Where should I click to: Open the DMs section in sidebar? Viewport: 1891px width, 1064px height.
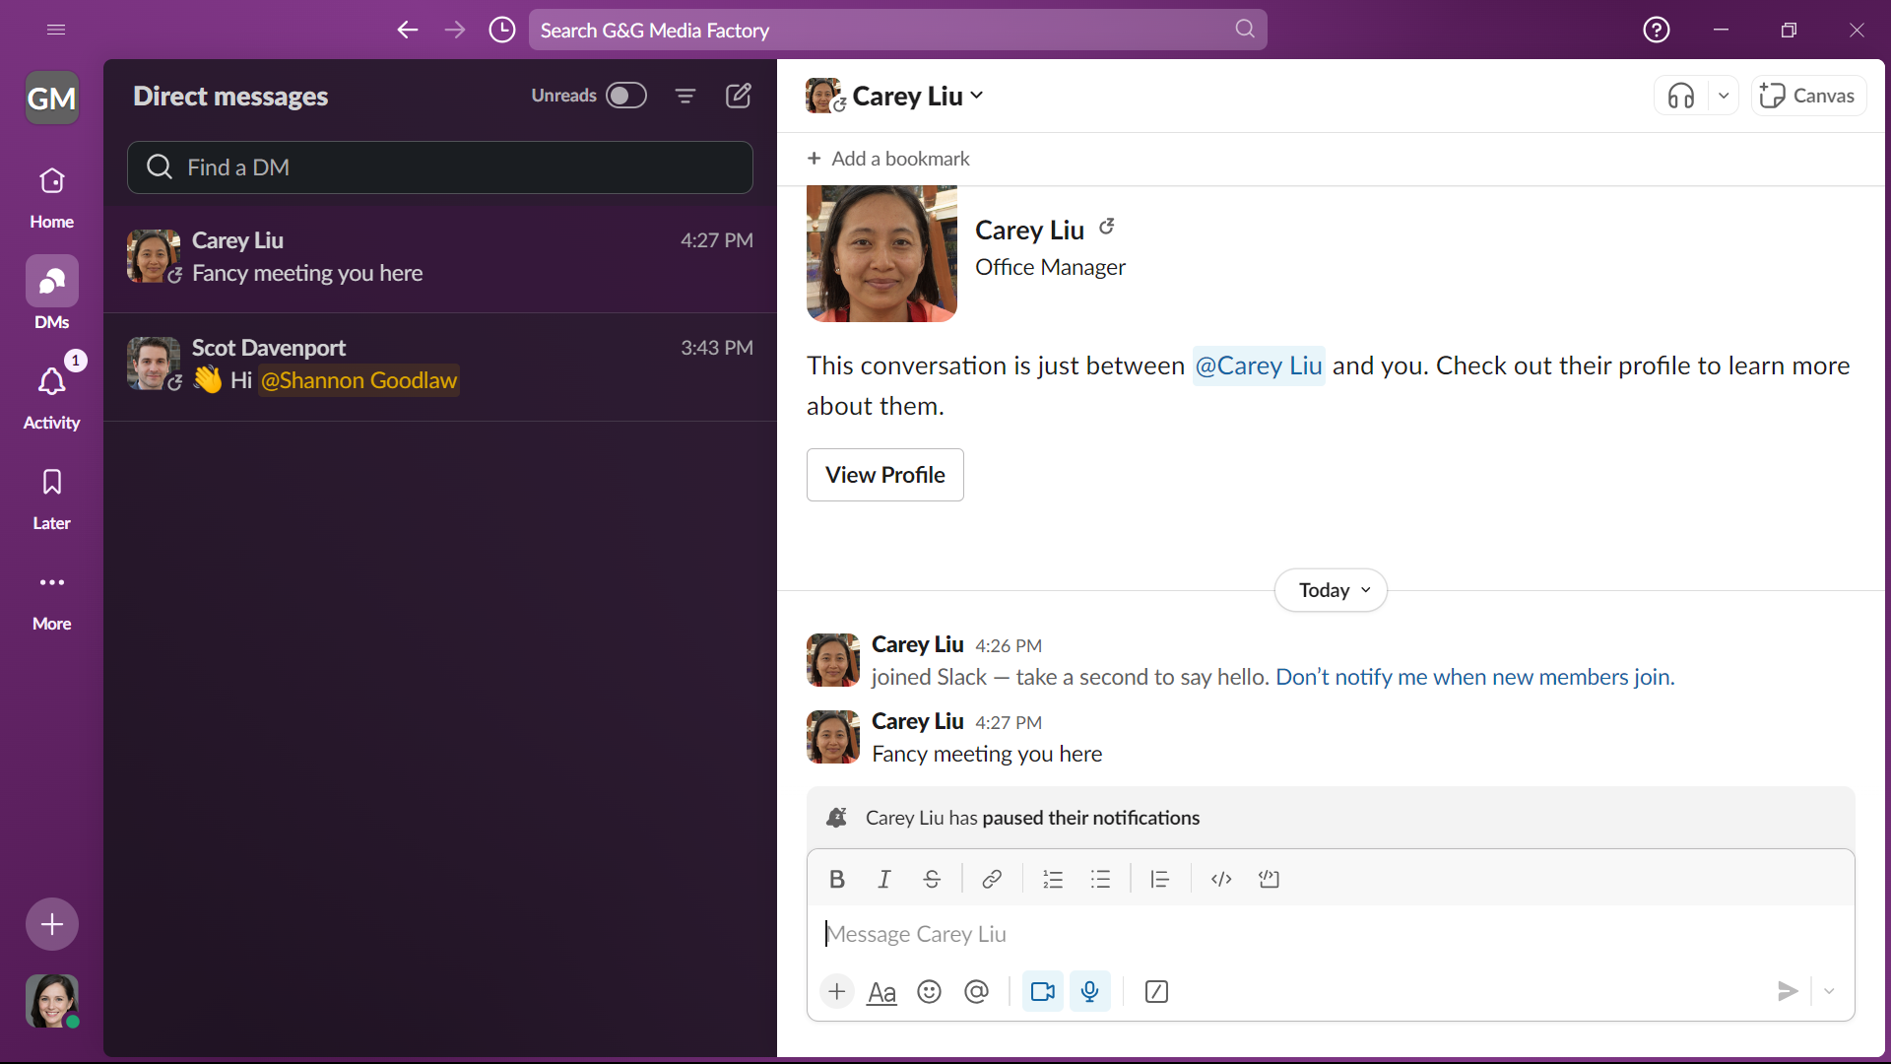tap(51, 292)
